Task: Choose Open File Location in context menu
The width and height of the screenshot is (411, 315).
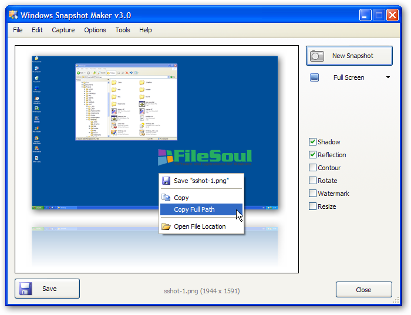Action: [201, 226]
